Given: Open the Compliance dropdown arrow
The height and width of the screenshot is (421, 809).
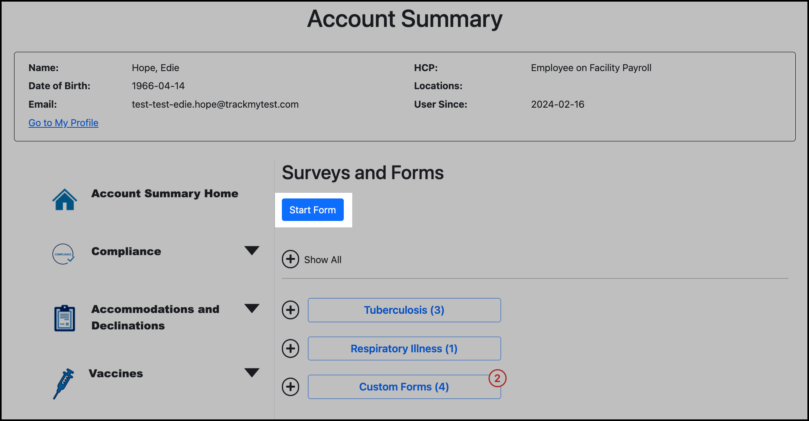Looking at the screenshot, I should tap(252, 251).
